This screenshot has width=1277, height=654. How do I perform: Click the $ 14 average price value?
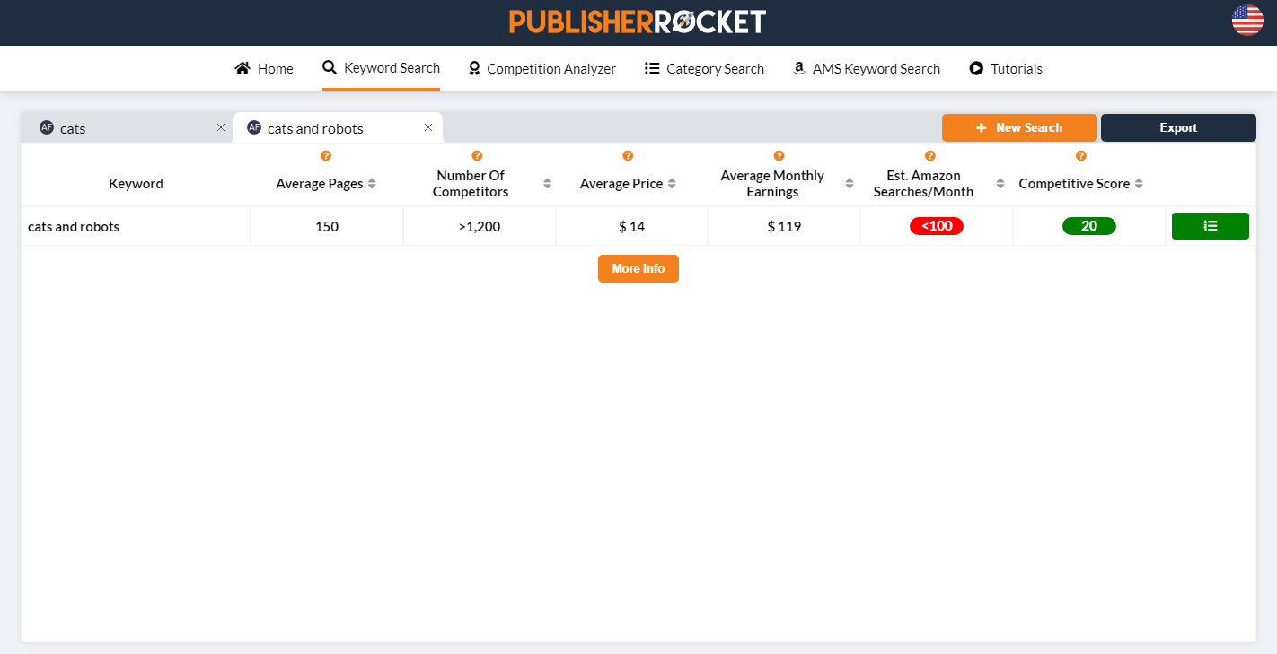click(x=632, y=226)
